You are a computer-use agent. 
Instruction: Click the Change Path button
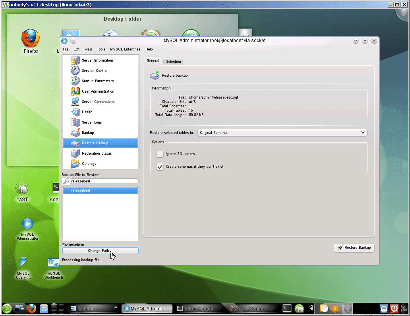pos(101,250)
